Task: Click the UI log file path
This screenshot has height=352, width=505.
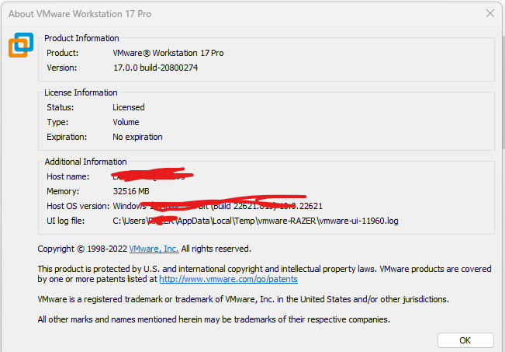Action: [x=255, y=221]
